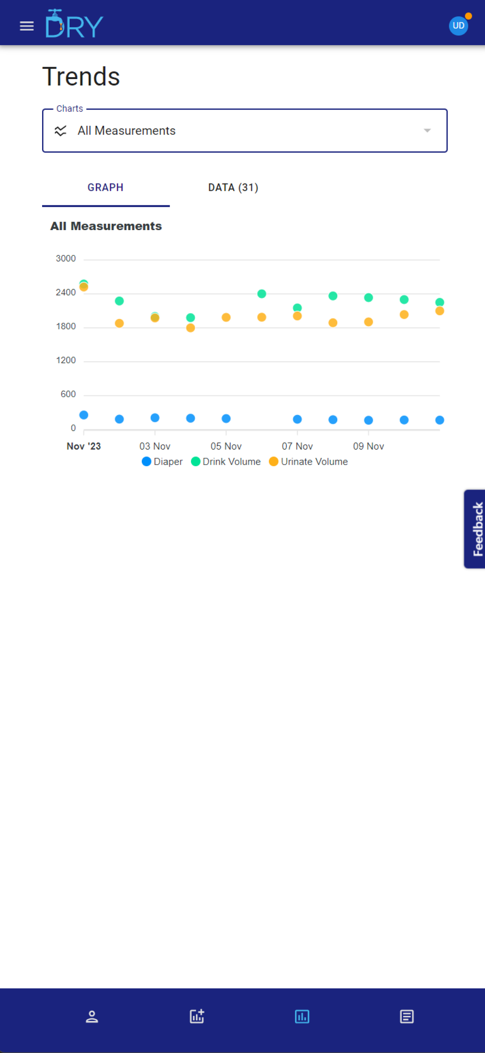Click the DRY logo

point(74,23)
